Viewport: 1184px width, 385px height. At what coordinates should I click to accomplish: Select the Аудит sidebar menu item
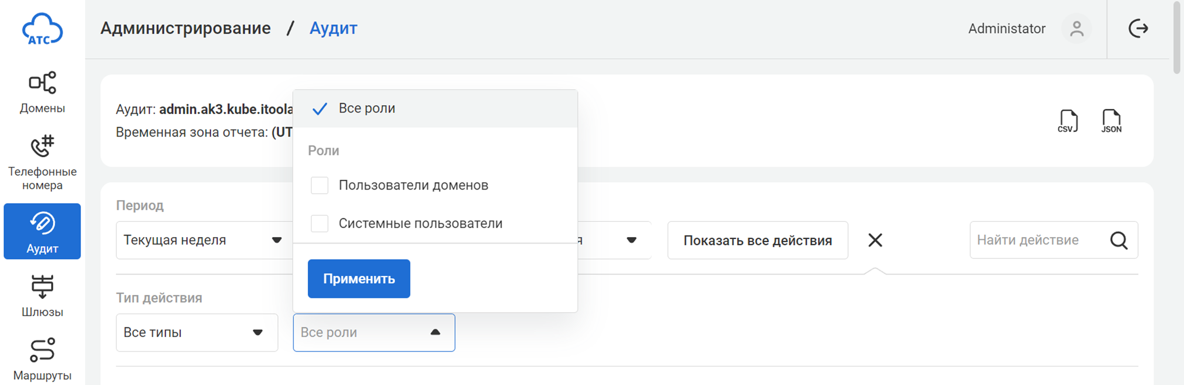42,231
